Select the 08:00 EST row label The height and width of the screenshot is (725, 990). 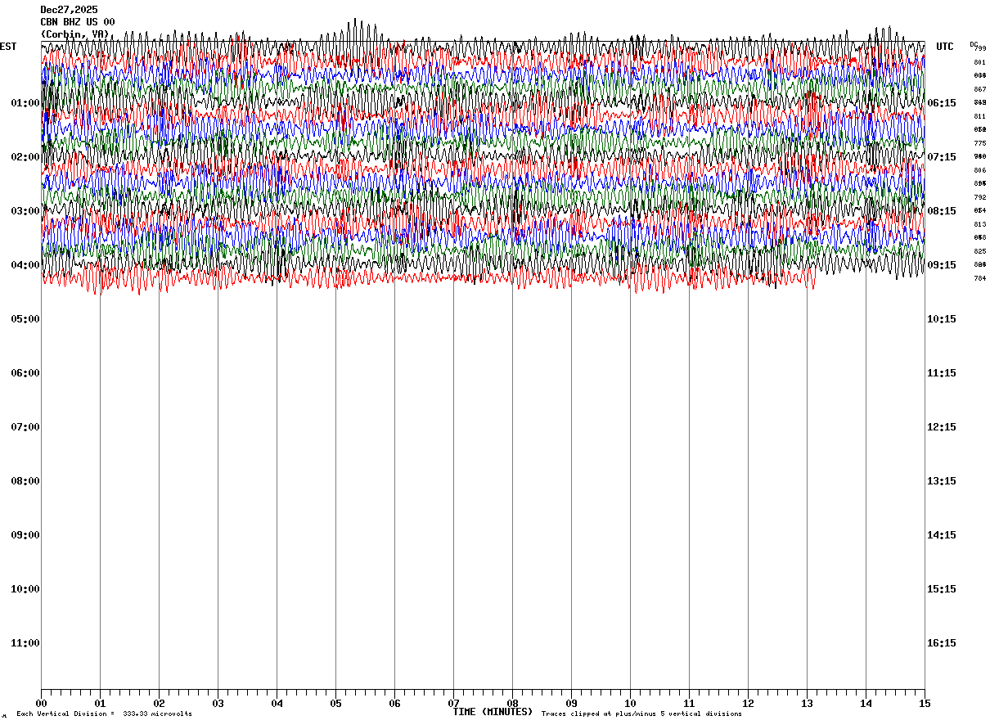(x=25, y=481)
